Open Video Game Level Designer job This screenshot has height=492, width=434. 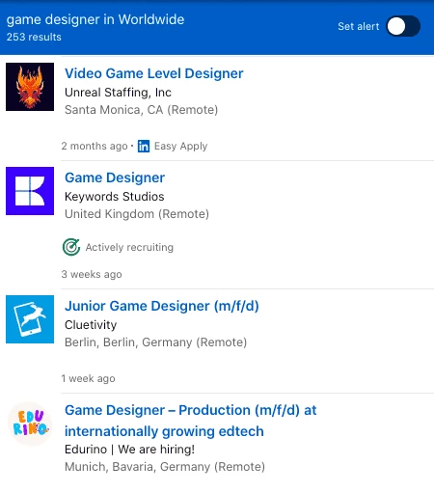(154, 73)
